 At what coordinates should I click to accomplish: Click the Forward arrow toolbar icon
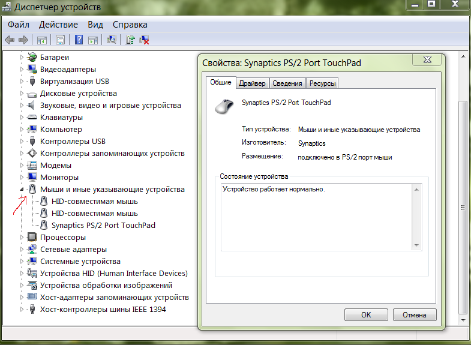(23, 40)
